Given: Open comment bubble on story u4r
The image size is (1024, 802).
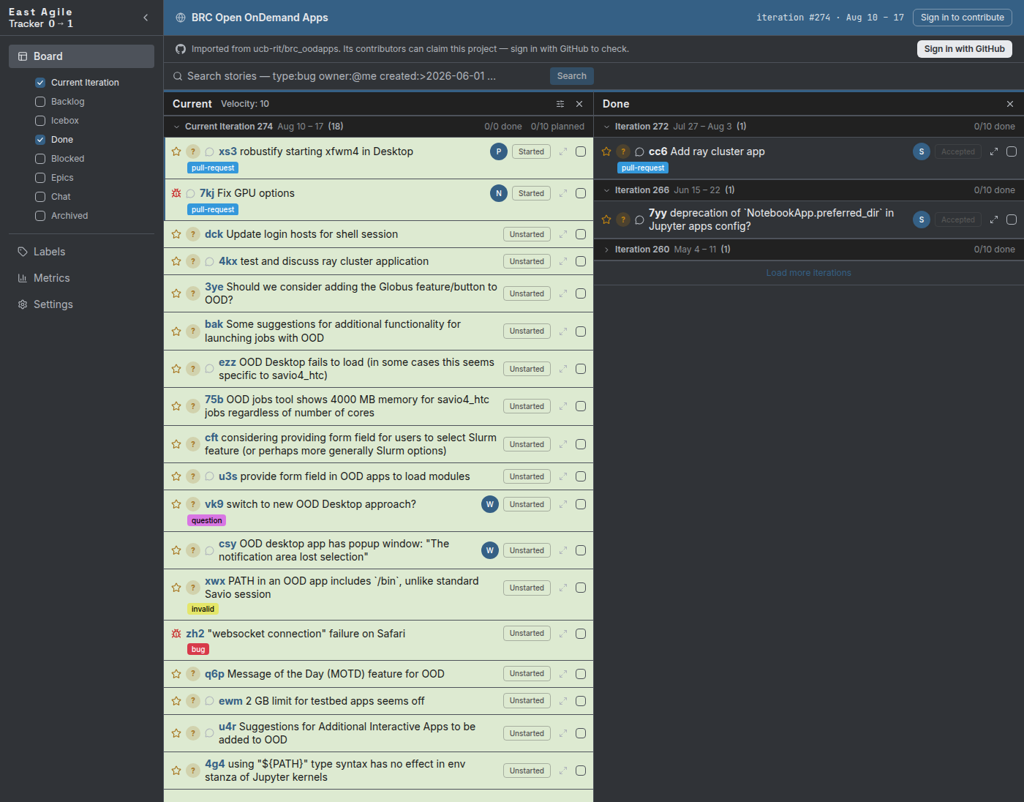Looking at the screenshot, I should tap(209, 733).
